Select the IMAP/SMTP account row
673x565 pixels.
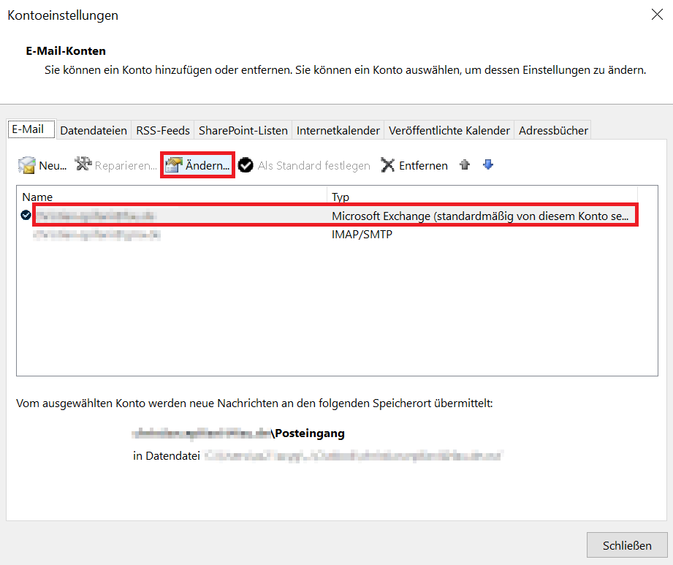336,235
